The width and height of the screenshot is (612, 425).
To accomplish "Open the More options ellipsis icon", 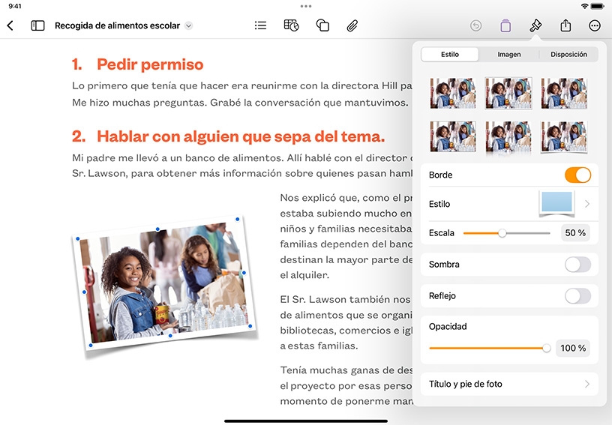I will point(595,25).
